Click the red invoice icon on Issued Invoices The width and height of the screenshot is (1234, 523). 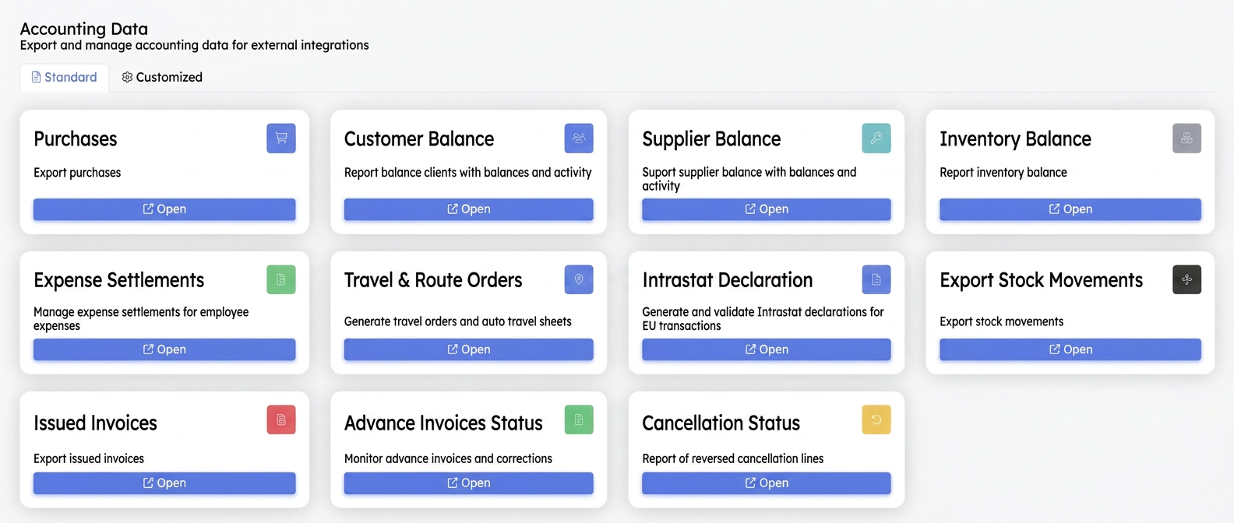[281, 419]
